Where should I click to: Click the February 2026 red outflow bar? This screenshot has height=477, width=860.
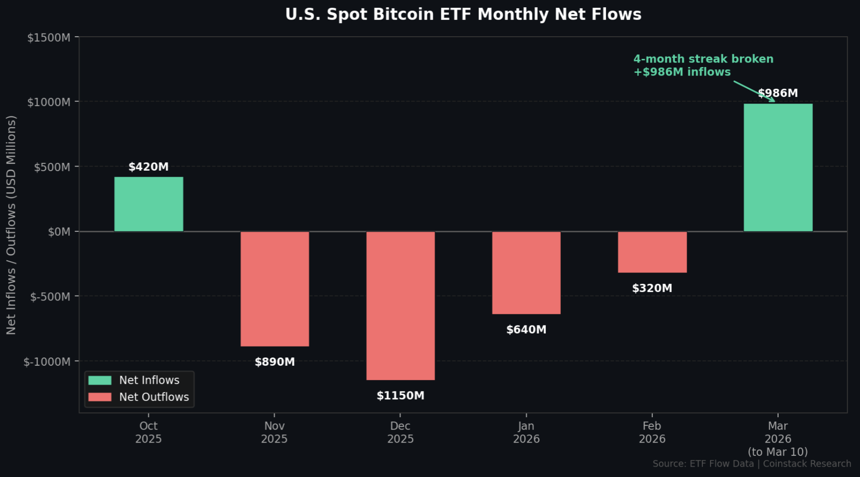point(652,252)
